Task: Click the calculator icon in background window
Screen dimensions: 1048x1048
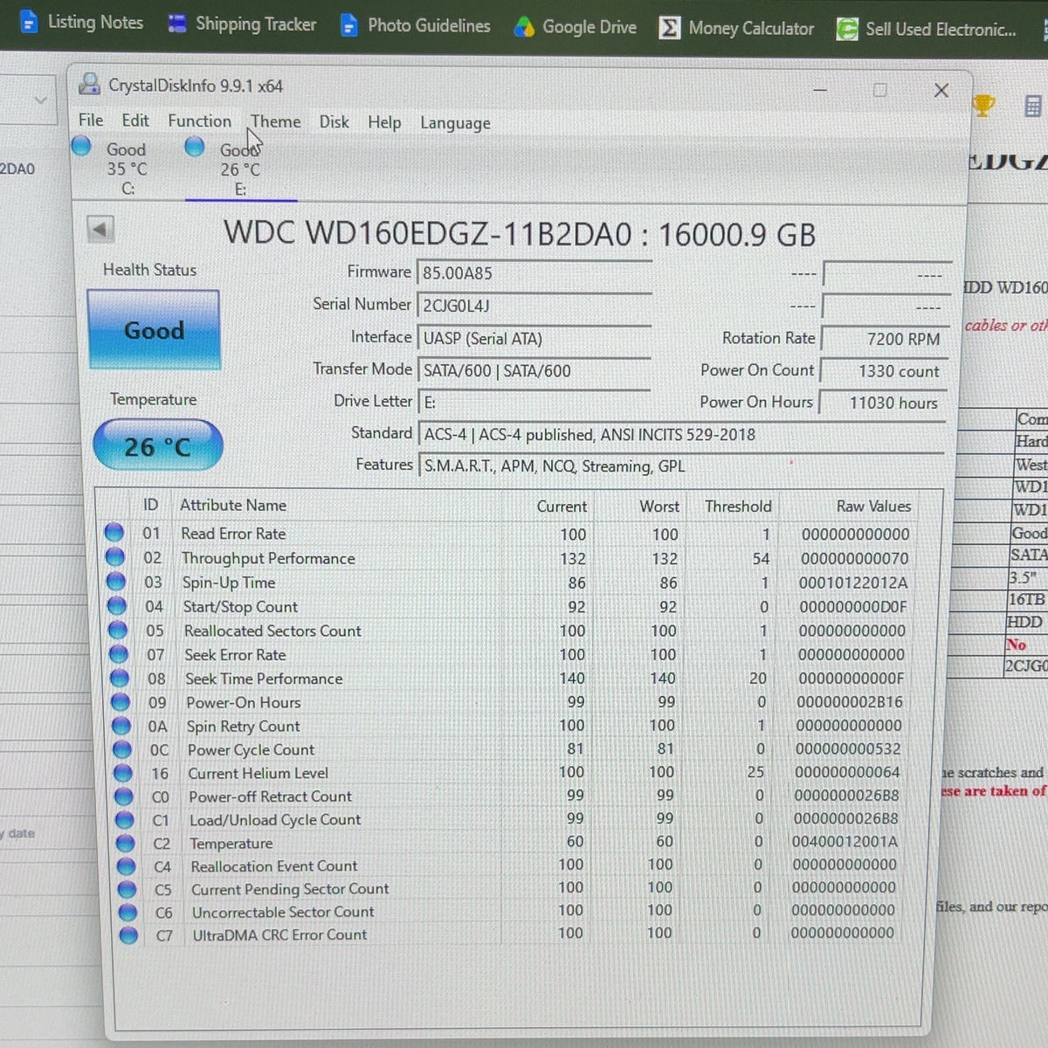Action: pos(1031,107)
